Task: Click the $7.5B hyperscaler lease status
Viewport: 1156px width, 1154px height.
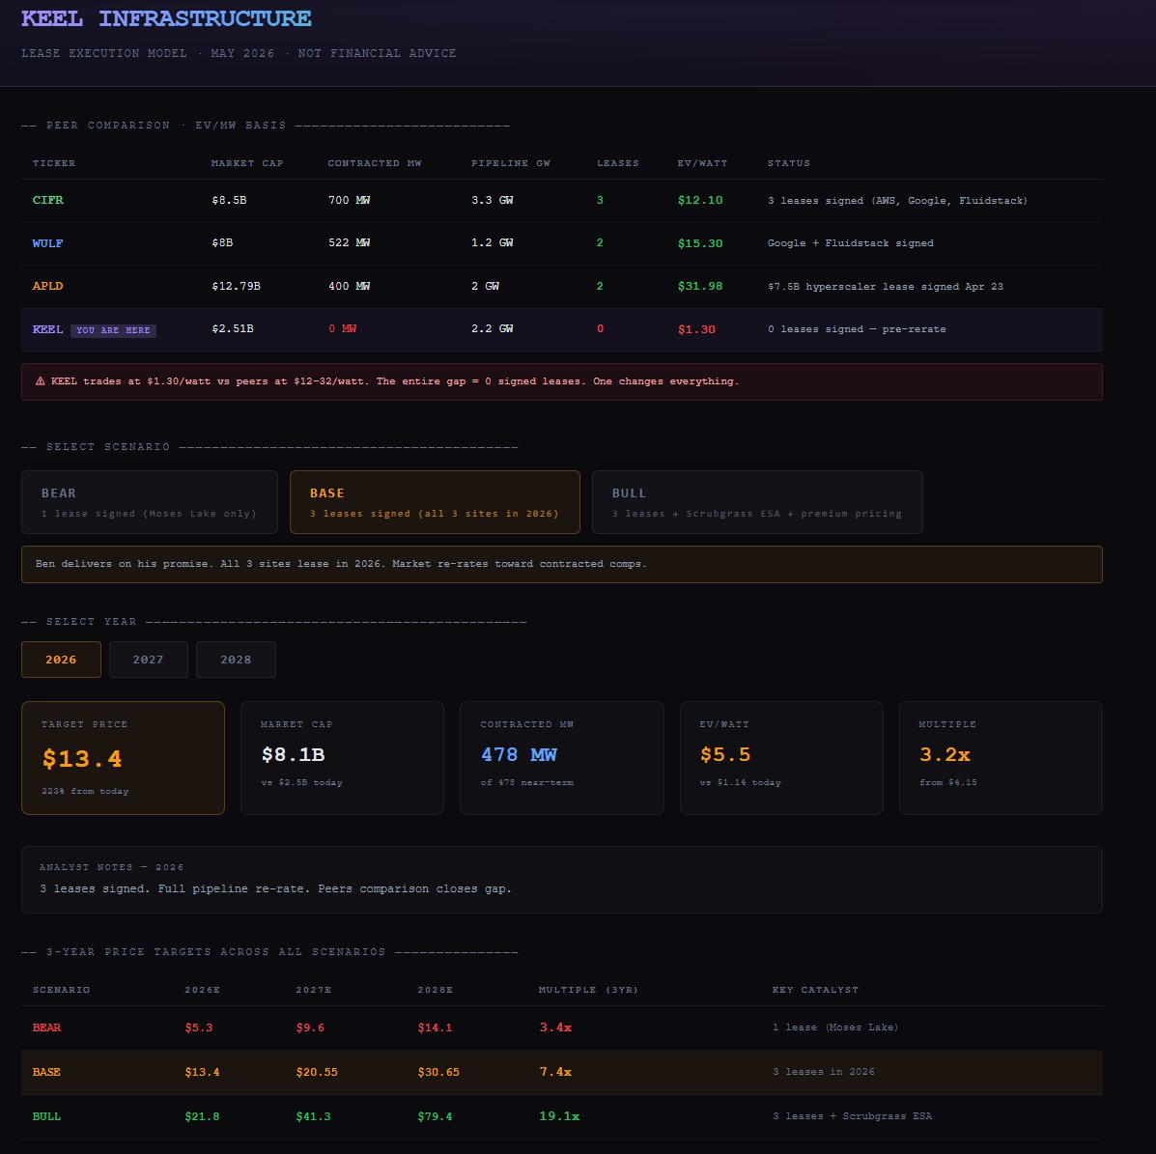Action: [x=886, y=287]
